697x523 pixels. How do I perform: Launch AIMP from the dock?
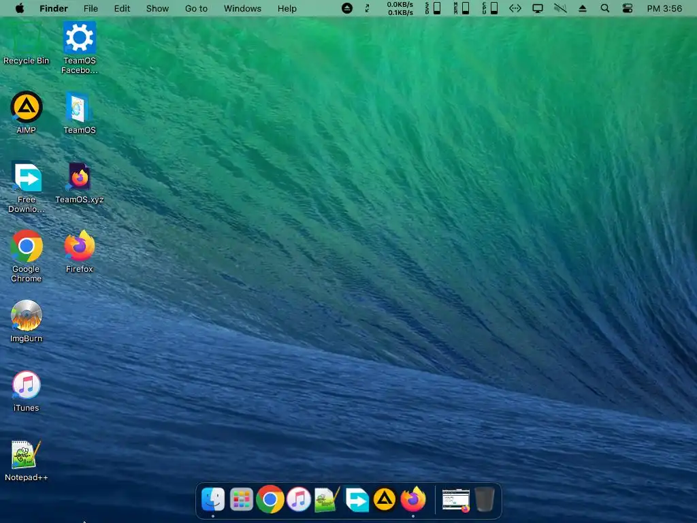(385, 499)
